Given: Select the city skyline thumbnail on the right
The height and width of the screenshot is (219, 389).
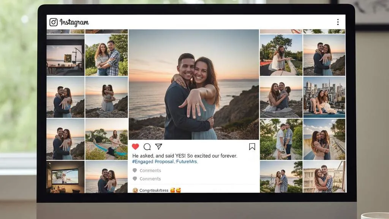Looking at the screenshot, I should click(x=324, y=97).
